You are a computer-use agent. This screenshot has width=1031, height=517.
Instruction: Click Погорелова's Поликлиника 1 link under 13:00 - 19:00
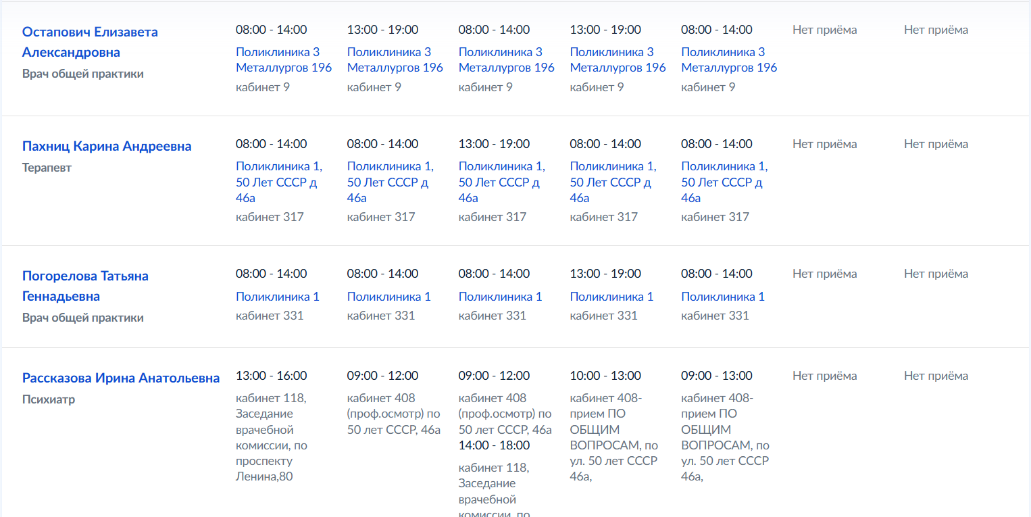click(612, 297)
